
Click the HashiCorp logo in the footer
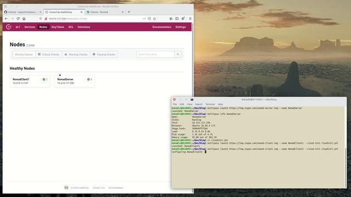point(66,188)
